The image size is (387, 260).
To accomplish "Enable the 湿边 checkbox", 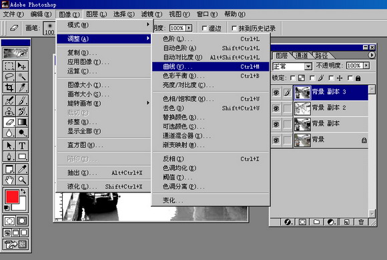I will point(205,29).
